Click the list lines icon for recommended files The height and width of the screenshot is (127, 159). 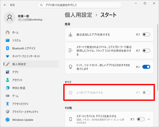click(70, 50)
